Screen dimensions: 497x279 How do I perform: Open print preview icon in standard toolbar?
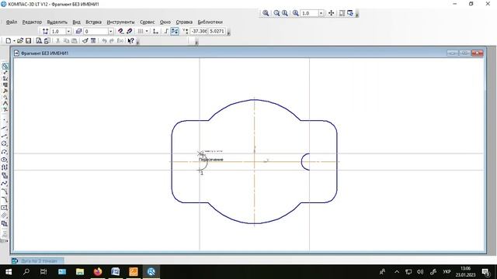click(39, 41)
